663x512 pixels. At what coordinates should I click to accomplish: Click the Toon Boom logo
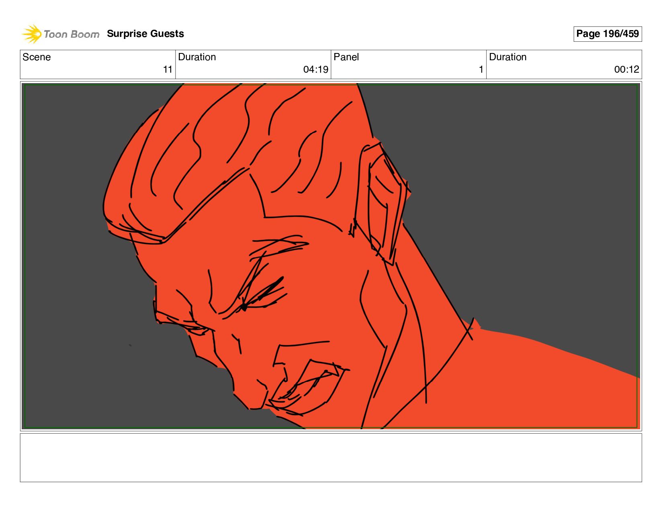(60, 34)
